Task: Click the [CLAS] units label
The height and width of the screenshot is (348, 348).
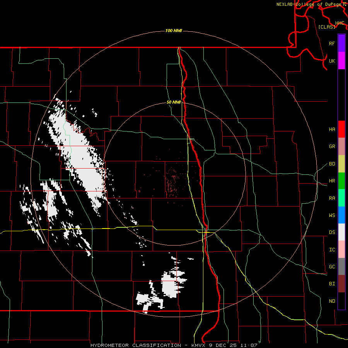Action: pyautogui.click(x=327, y=27)
